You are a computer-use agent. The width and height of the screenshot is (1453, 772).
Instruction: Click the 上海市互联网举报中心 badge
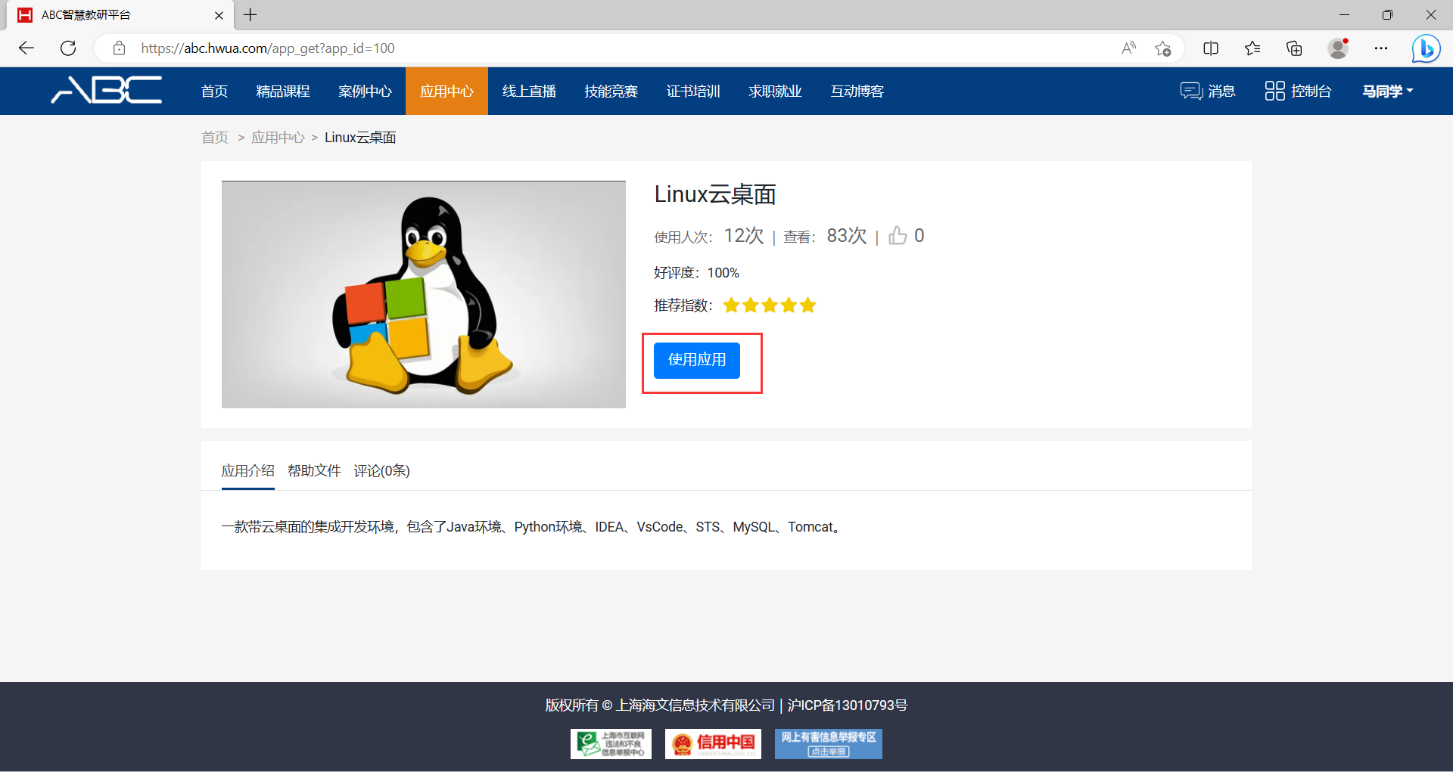(611, 744)
